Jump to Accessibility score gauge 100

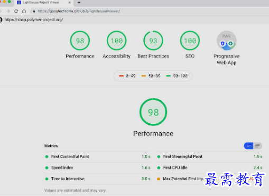click(x=117, y=41)
